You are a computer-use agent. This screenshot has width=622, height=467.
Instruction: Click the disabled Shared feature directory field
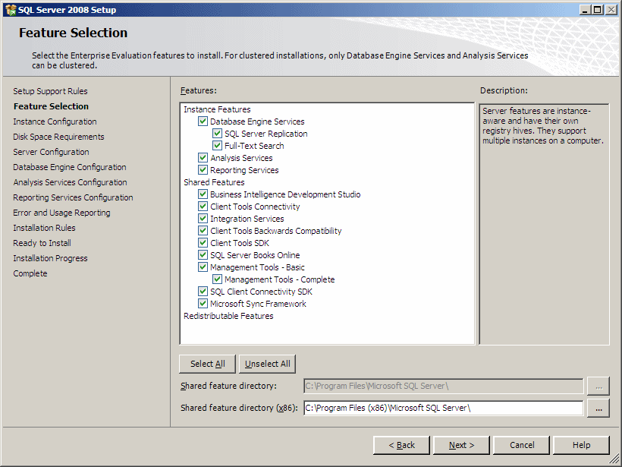[444, 386]
